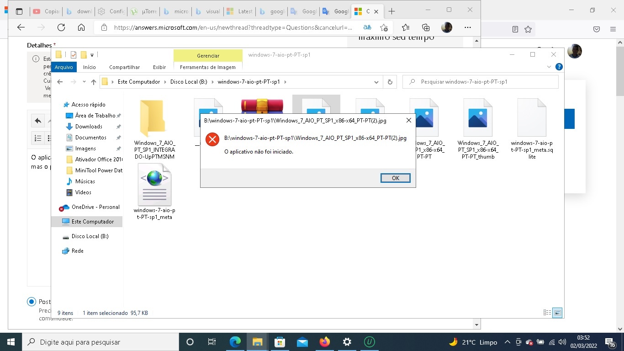Open Mail app from taskbar
The width and height of the screenshot is (624, 351).
(302, 342)
